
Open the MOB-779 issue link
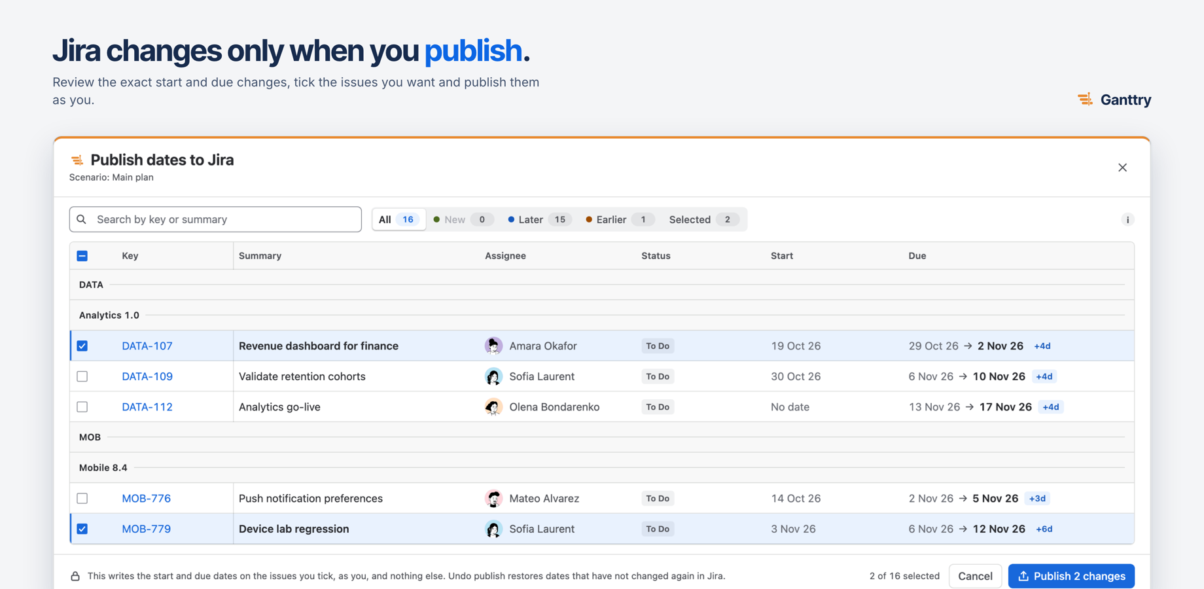point(146,529)
